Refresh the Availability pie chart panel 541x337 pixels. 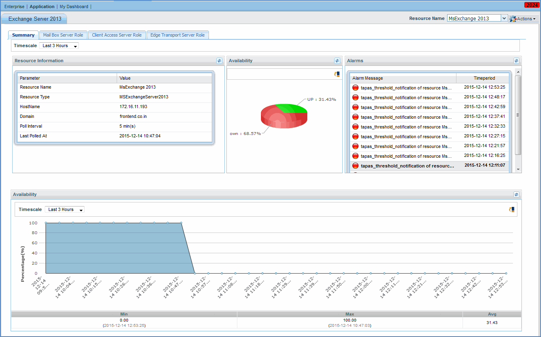(x=337, y=61)
